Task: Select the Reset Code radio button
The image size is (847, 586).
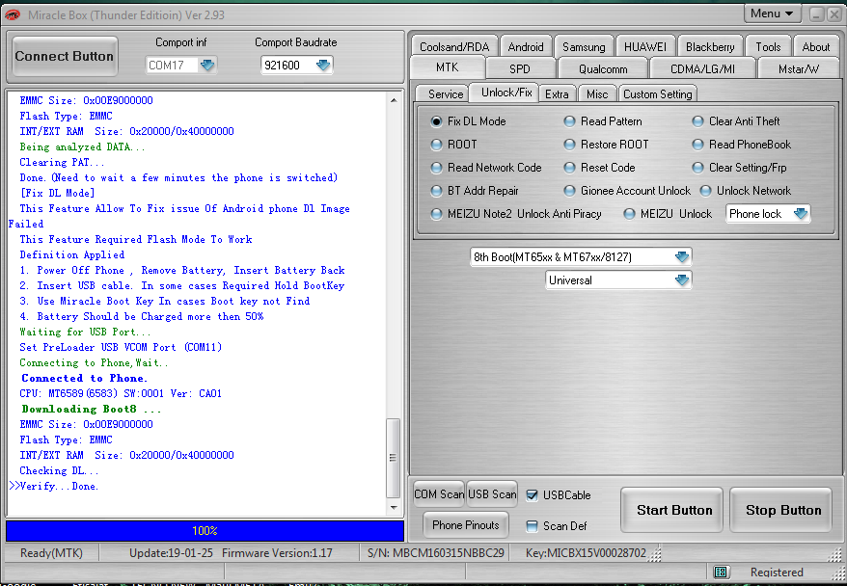Action: [x=569, y=168]
